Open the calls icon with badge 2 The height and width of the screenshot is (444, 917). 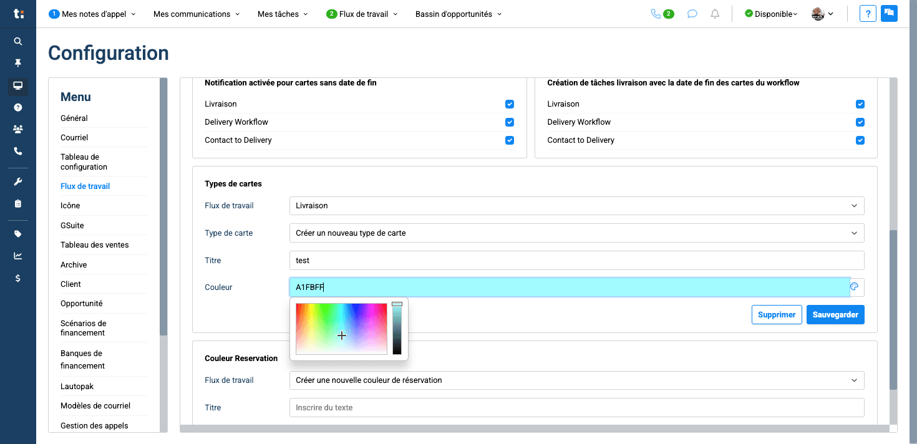point(662,14)
